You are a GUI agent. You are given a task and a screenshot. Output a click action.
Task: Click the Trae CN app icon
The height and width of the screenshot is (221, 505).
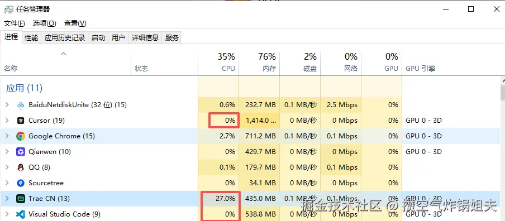point(20,199)
